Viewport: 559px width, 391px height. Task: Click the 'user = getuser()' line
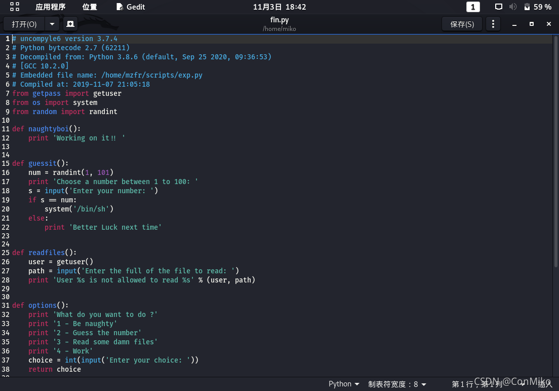tap(61, 262)
